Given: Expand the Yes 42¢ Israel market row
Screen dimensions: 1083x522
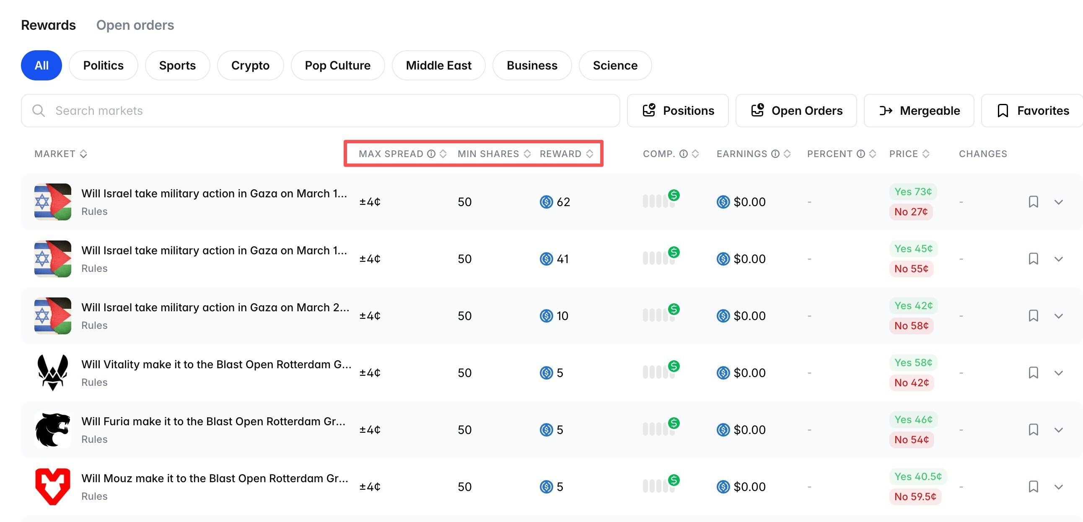Looking at the screenshot, I should point(1058,316).
